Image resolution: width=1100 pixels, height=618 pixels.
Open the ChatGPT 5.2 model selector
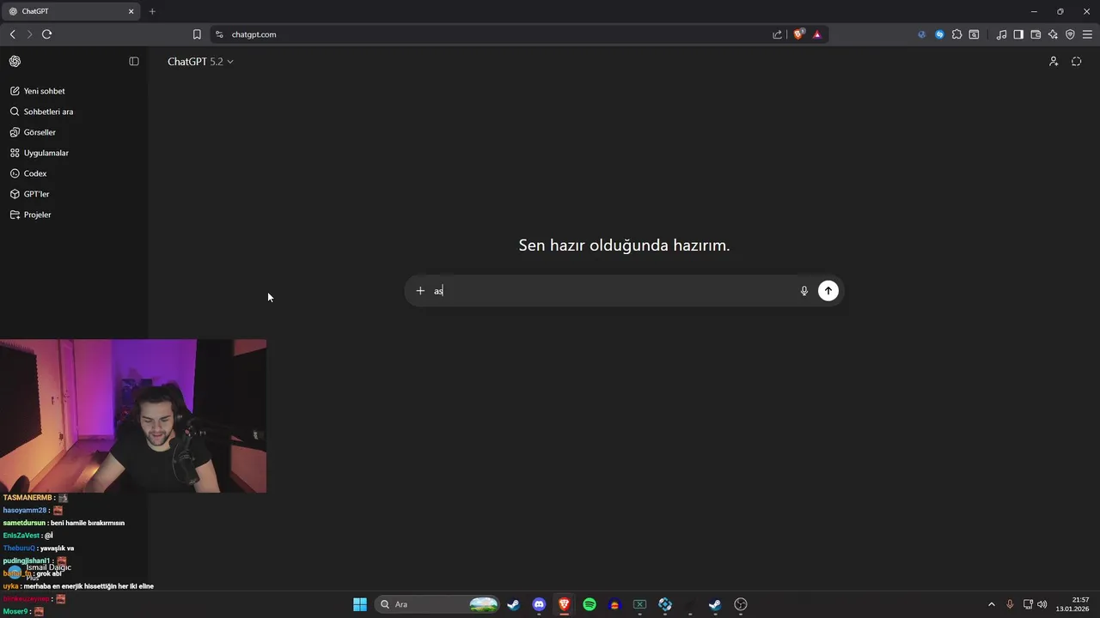coord(200,62)
